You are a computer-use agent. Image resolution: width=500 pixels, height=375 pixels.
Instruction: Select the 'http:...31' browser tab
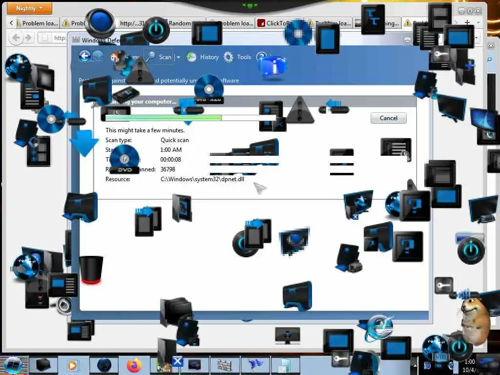click(x=132, y=23)
